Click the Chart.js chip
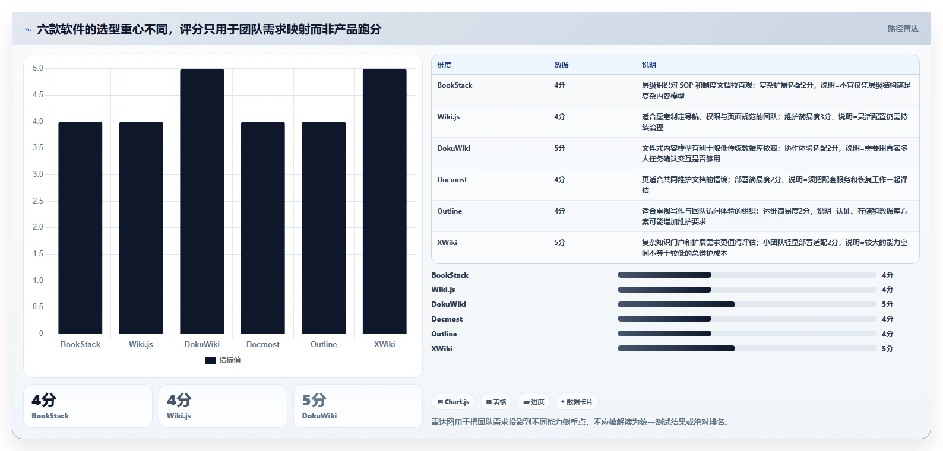Viewport: 943px width, 451px height. pyautogui.click(x=453, y=402)
